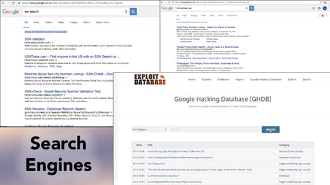Click the left Google search box containing ssn search
The height and width of the screenshot is (185, 330).
(74, 11)
